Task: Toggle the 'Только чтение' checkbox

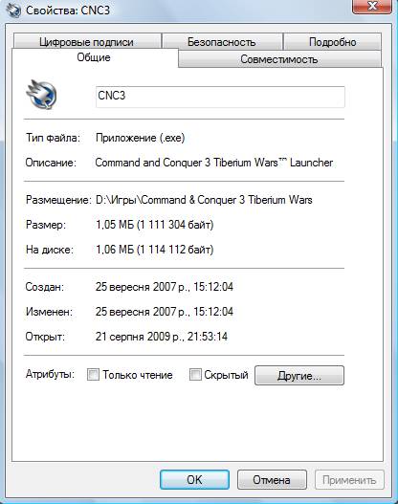Action: tap(93, 374)
